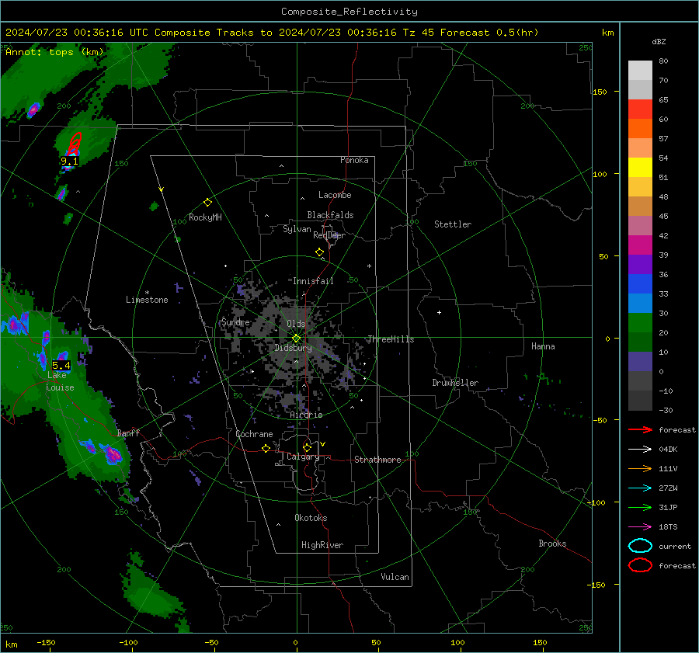699x653 pixels.
Task: Click the red forecast ellipse legend icon
Action: 640,565
